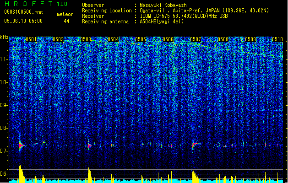Click the tallest yellow intensity peak
Screen dimensions: 288x183
pyautogui.click(x=22, y=173)
